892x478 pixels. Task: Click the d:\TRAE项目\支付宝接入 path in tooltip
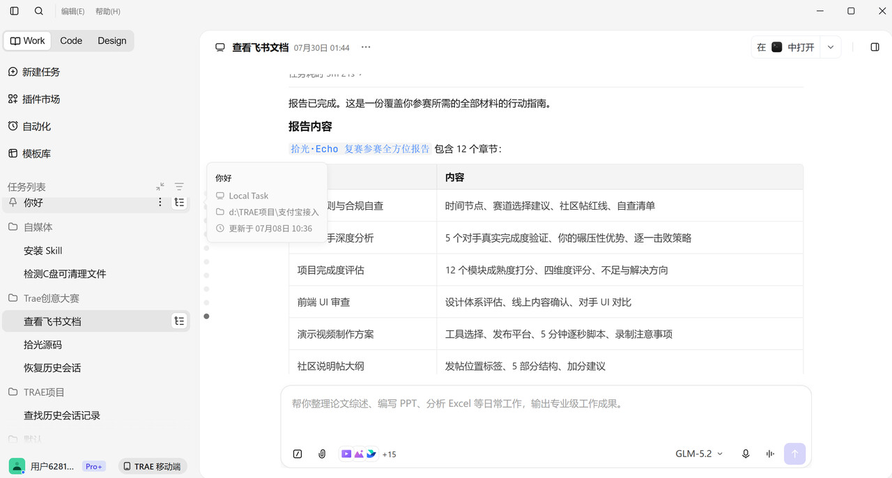(274, 212)
